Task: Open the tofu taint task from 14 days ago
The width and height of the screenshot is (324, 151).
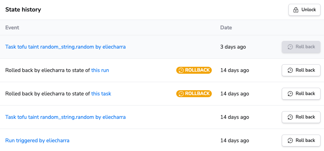Action: pyautogui.click(x=65, y=117)
